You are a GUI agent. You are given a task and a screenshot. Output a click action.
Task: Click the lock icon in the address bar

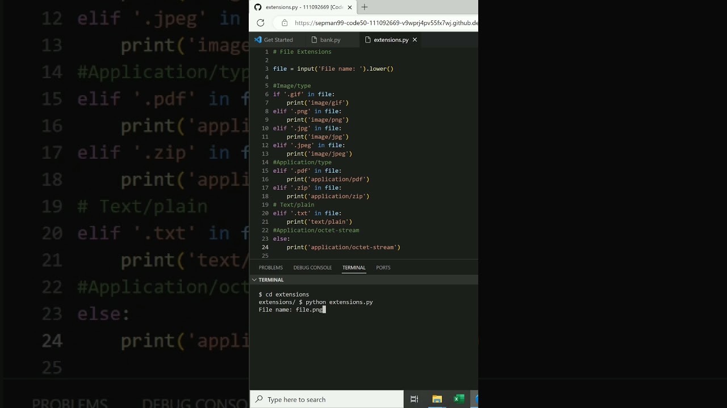[x=285, y=23]
